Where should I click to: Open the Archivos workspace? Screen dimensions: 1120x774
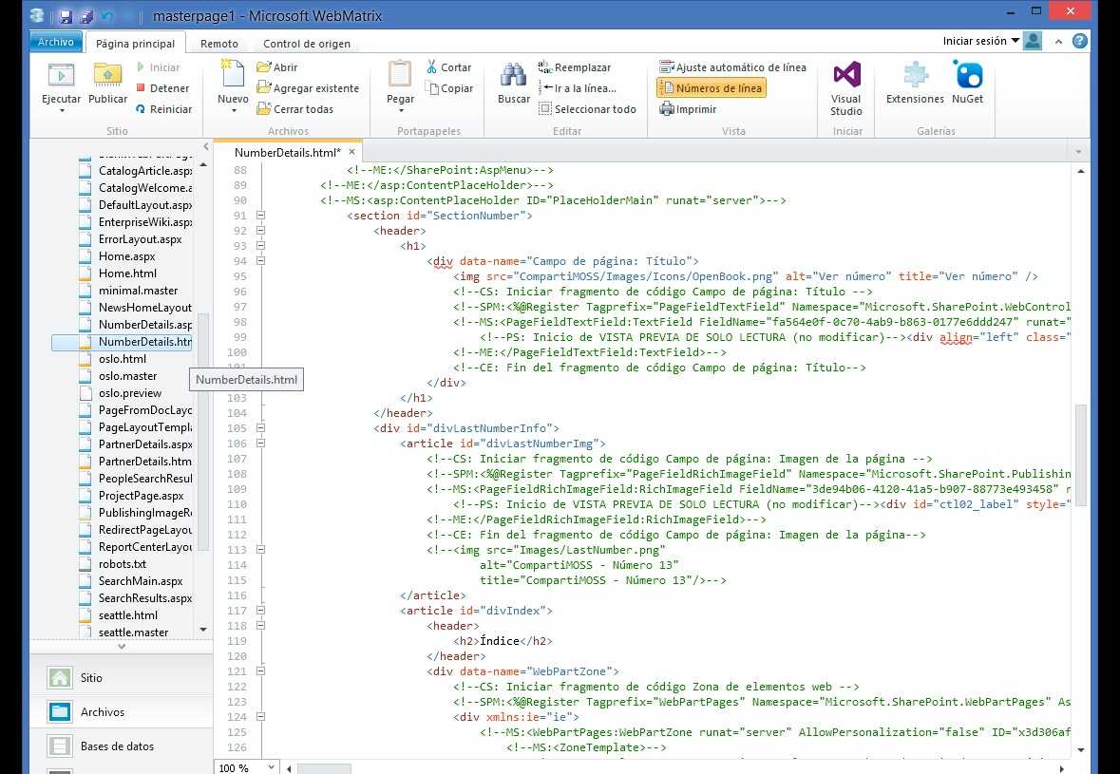pyautogui.click(x=122, y=712)
